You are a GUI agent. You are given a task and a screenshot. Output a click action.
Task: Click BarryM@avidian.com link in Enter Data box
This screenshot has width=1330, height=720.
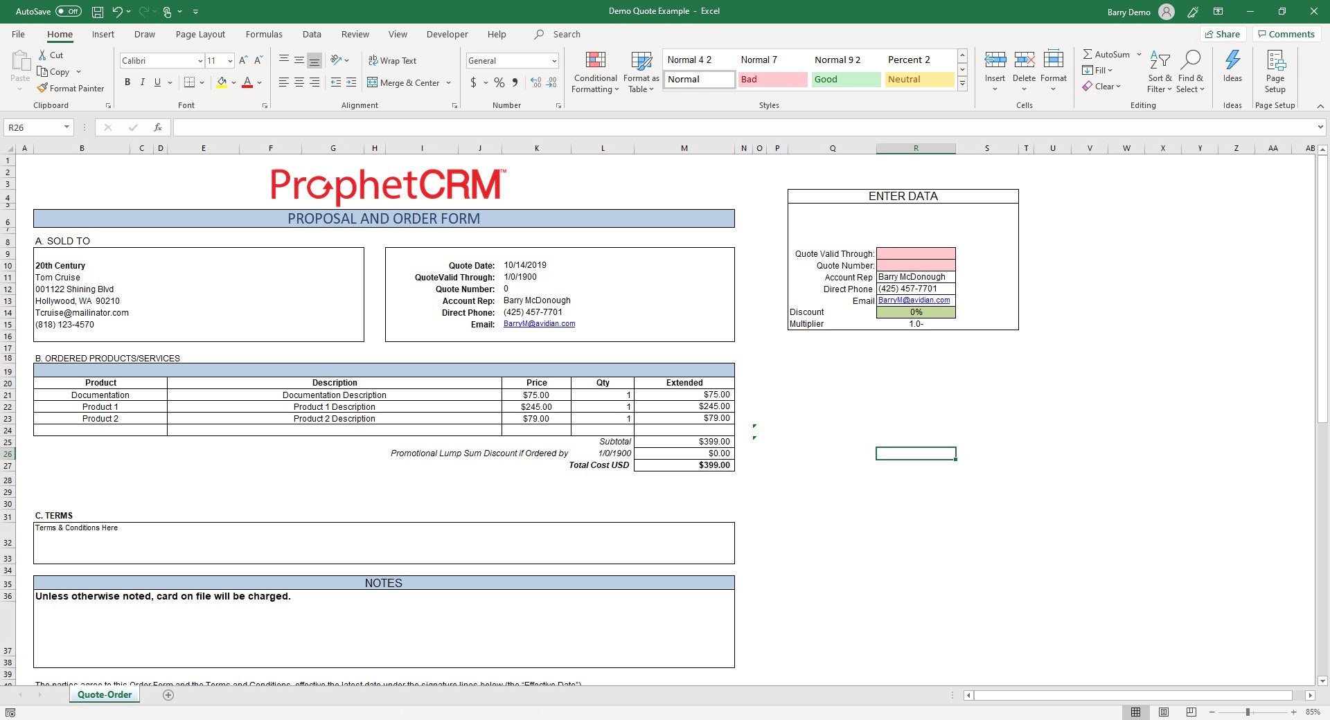[914, 300]
